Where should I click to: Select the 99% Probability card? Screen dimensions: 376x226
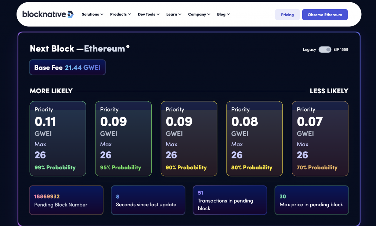58,139
